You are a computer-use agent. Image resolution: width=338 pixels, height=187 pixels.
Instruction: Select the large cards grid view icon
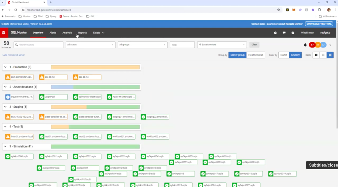[316, 55]
